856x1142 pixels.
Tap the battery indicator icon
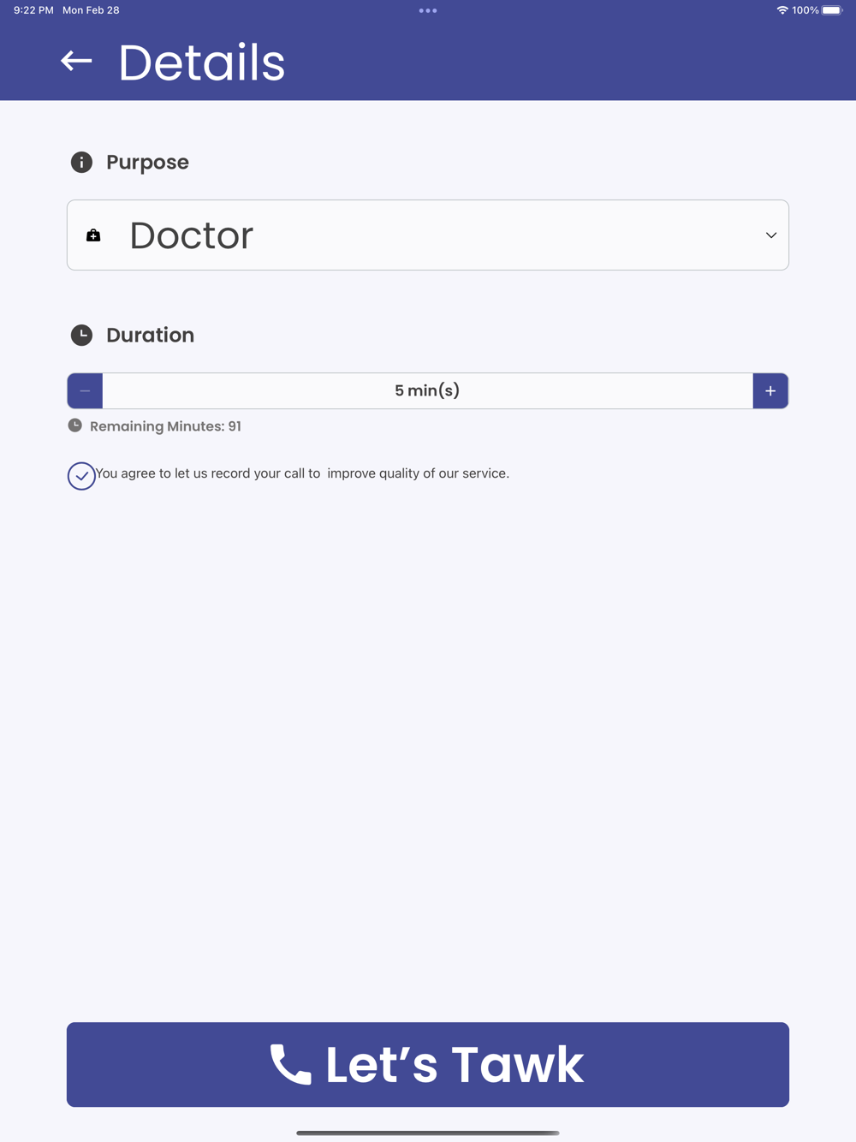(x=832, y=10)
